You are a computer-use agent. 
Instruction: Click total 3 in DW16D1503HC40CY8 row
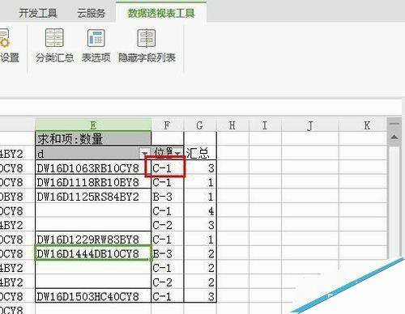click(200, 296)
